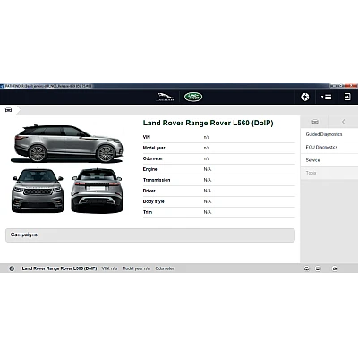This screenshot has height=358, width=358.
Task: Click the rear view vehicle image
Action: click(x=97, y=191)
